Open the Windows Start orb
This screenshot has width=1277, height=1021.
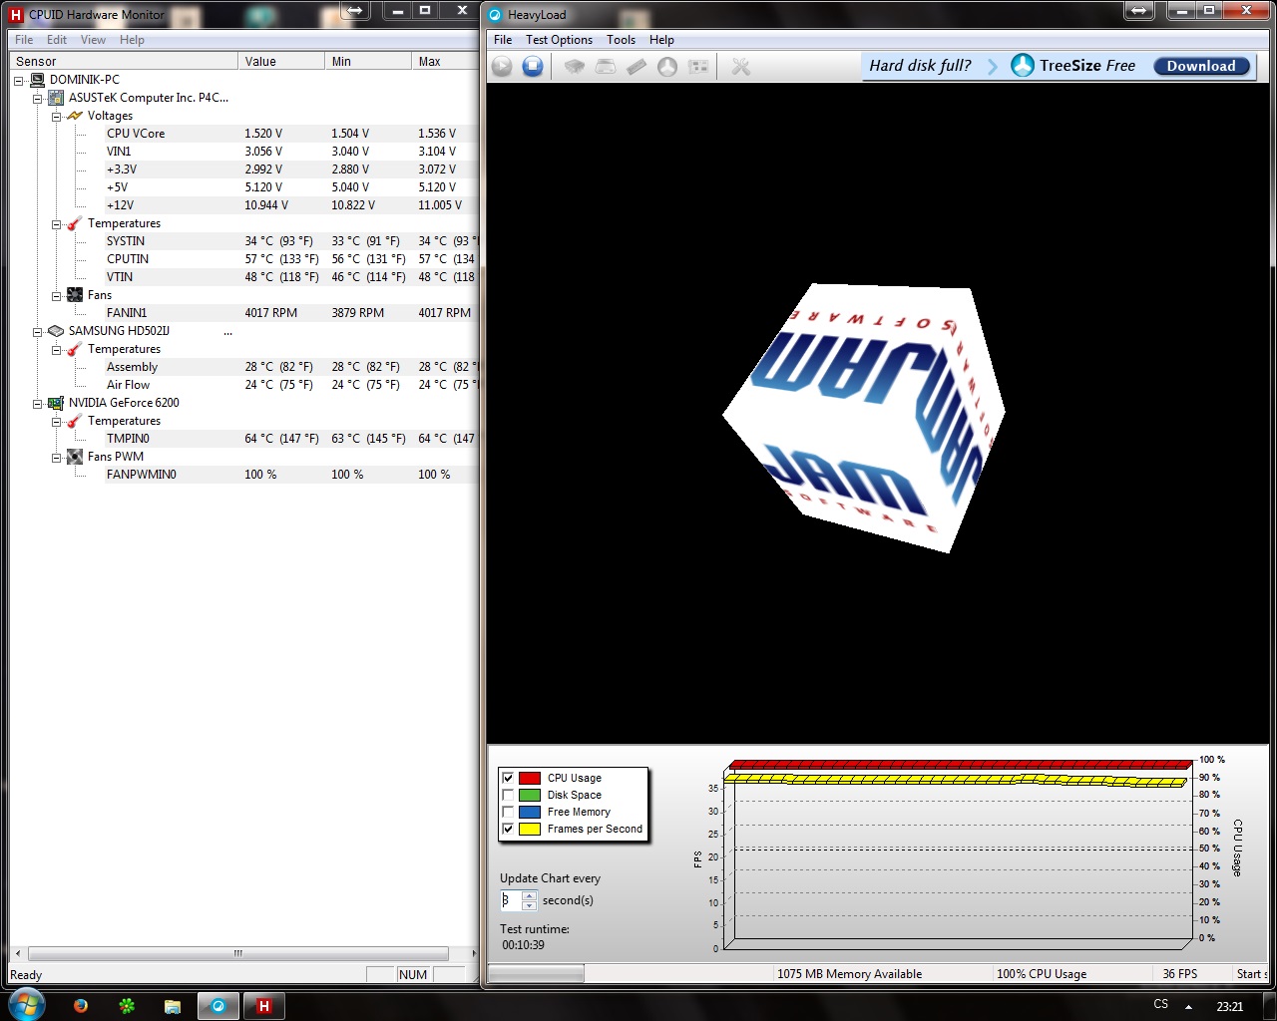[26, 1005]
